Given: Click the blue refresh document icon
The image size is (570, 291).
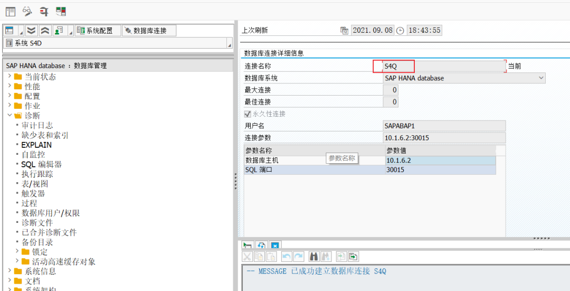Looking at the screenshot, I should pos(261,246).
